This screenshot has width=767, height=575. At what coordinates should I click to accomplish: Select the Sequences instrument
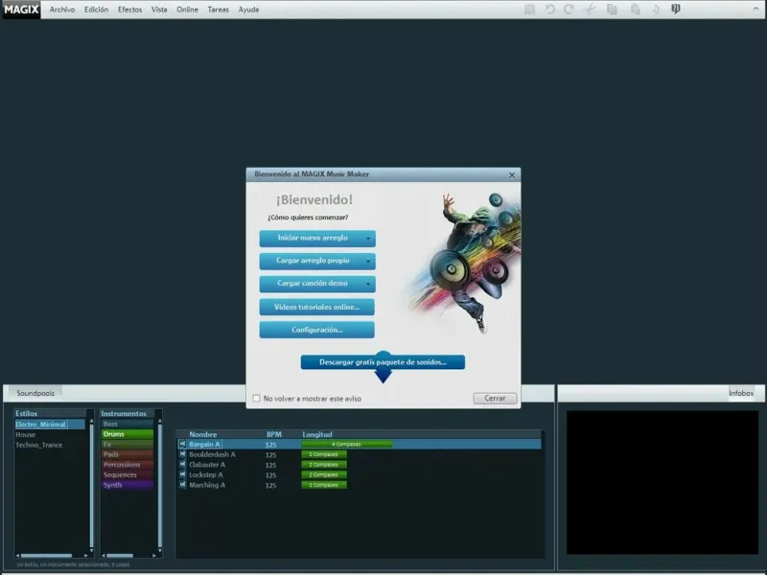pos(128,474)
